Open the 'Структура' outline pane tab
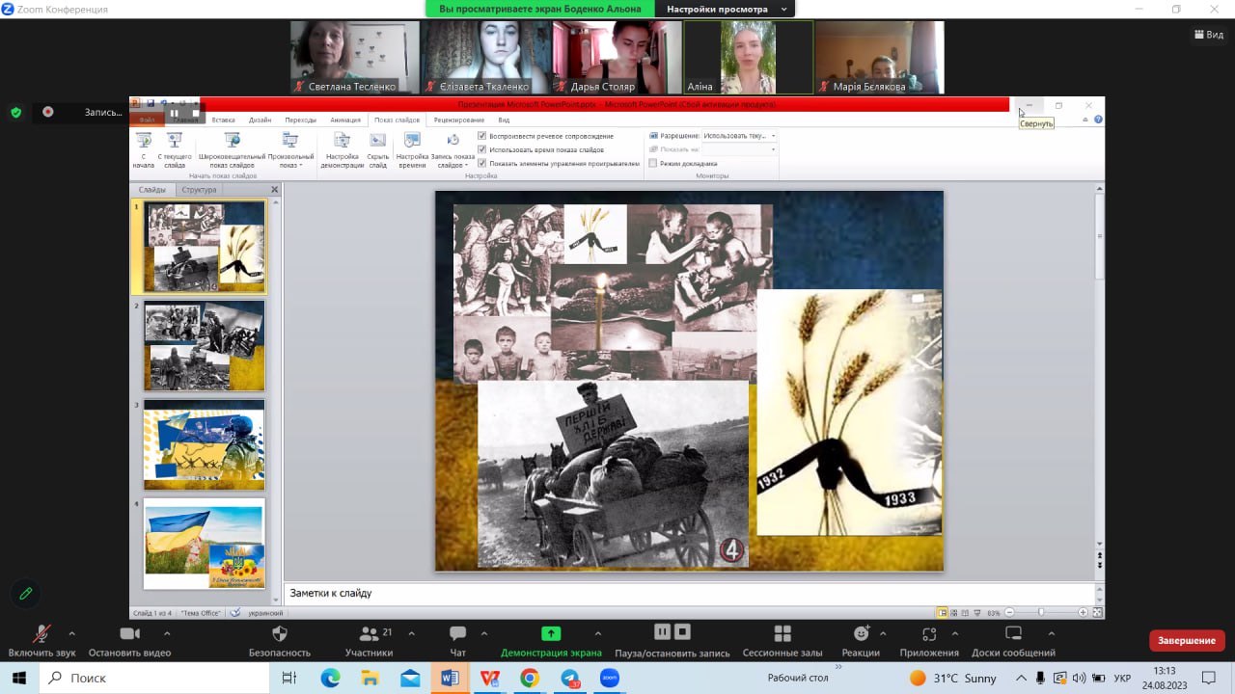Screen dimensions: 1235x694 [199, 190]
